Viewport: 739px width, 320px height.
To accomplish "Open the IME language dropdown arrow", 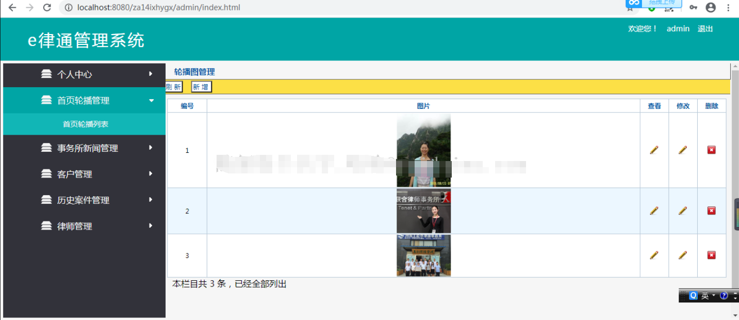I will [714, 296].
